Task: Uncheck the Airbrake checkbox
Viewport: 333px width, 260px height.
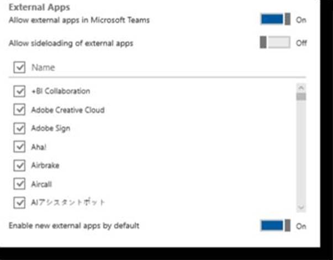Action: [x=19, y=166]
